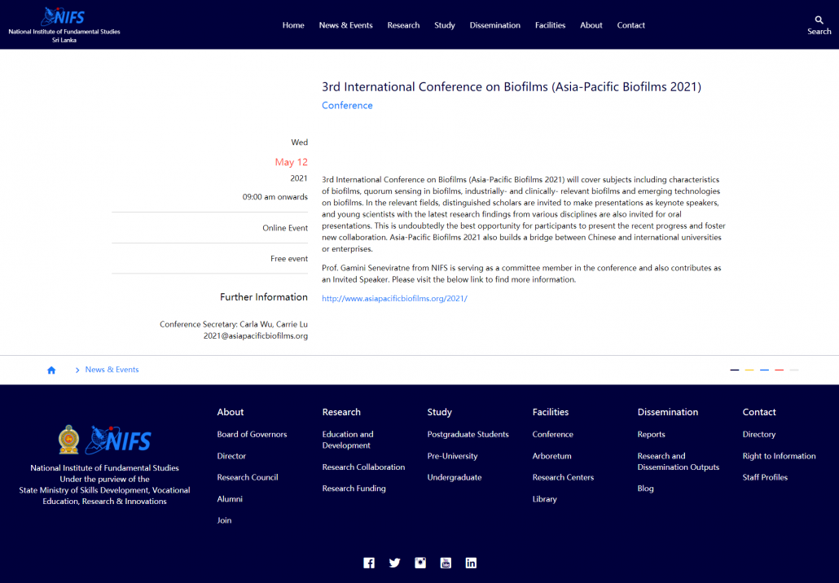This screenshot has width=839, height=583.
Task: Open footer Directory link
Action: (x=758, y=434)
